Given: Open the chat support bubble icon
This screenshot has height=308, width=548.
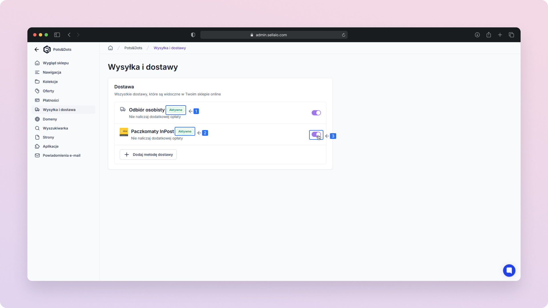Looking at the screenshot, I should coord(509,270).
